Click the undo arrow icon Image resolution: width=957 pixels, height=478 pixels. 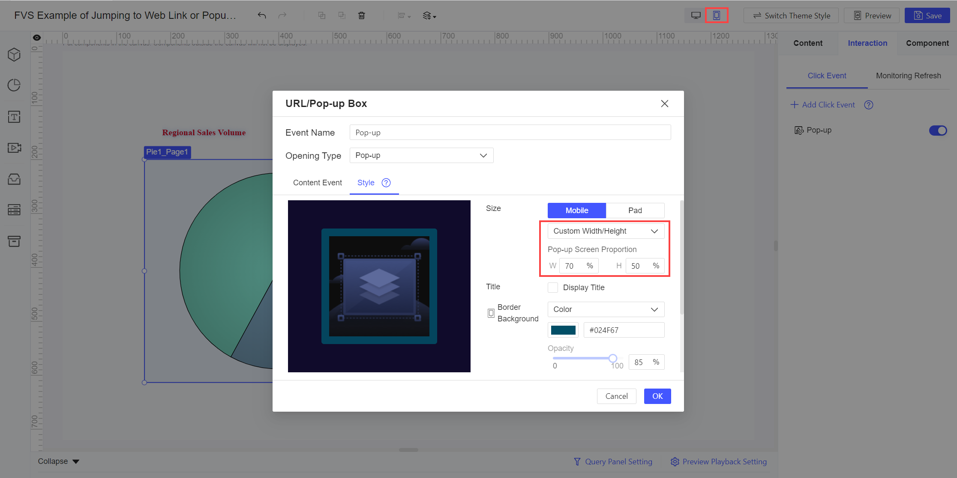click(x=262, y=15)
